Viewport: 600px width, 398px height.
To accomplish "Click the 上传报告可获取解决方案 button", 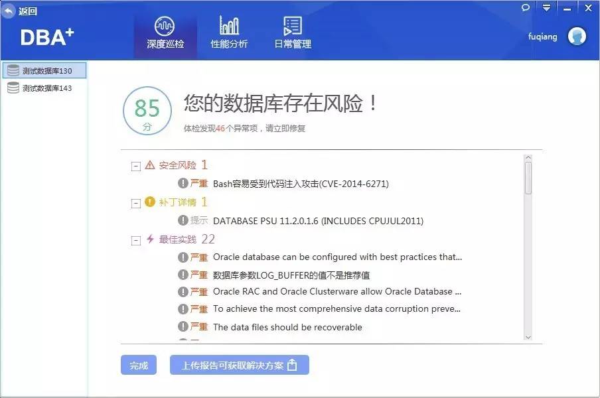I will (x=236, y=364).
